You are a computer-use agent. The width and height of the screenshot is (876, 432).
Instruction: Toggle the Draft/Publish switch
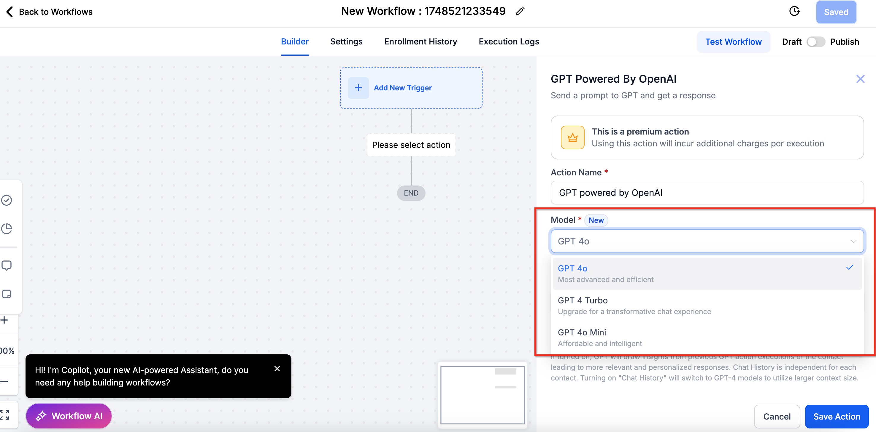coord(815,42)
